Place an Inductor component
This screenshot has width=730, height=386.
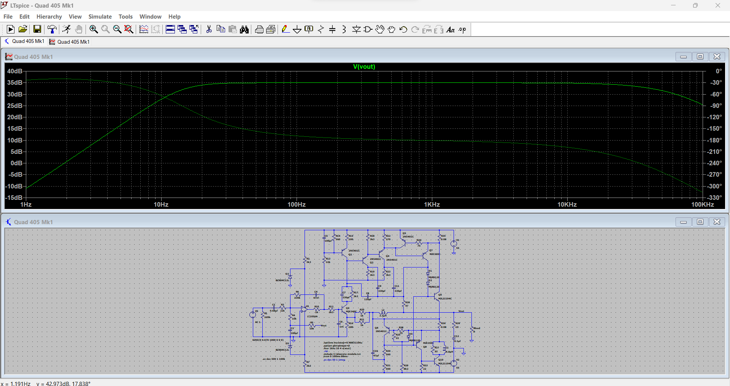click(x=344, y=29)
